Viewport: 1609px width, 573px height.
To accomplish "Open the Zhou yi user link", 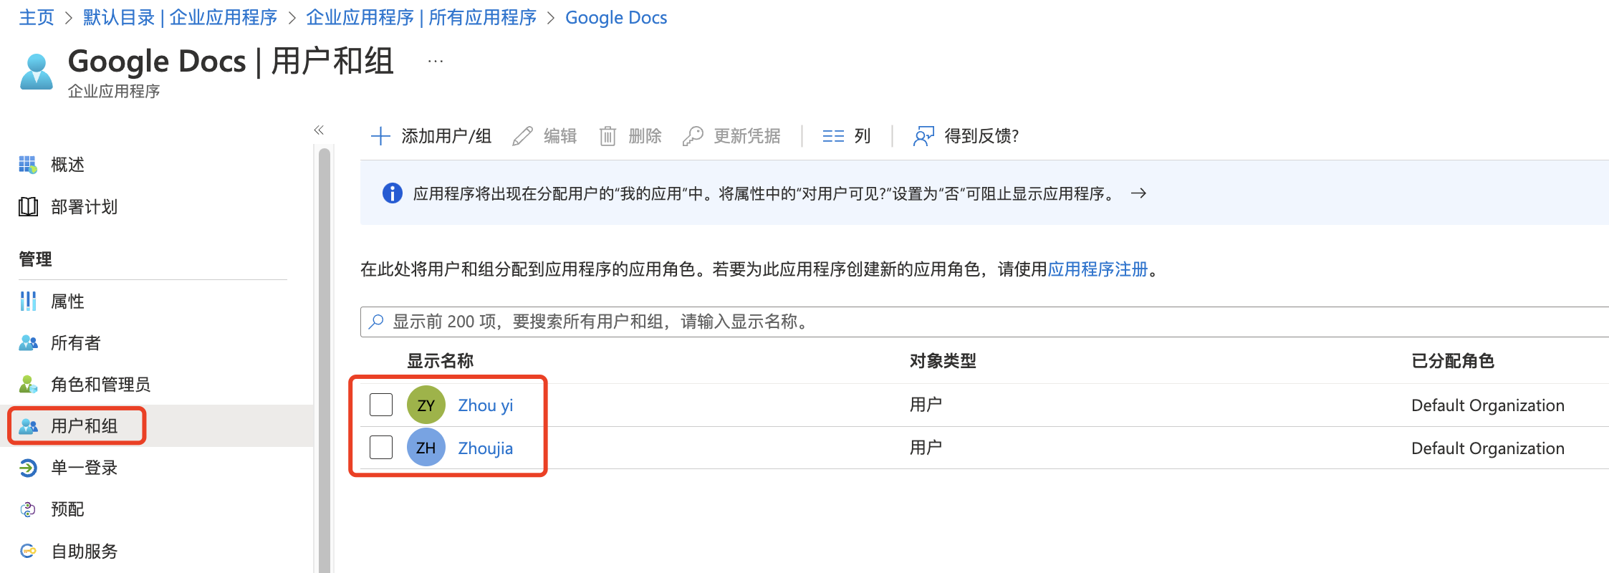I will pyautogui.click(x=486, y=405).
